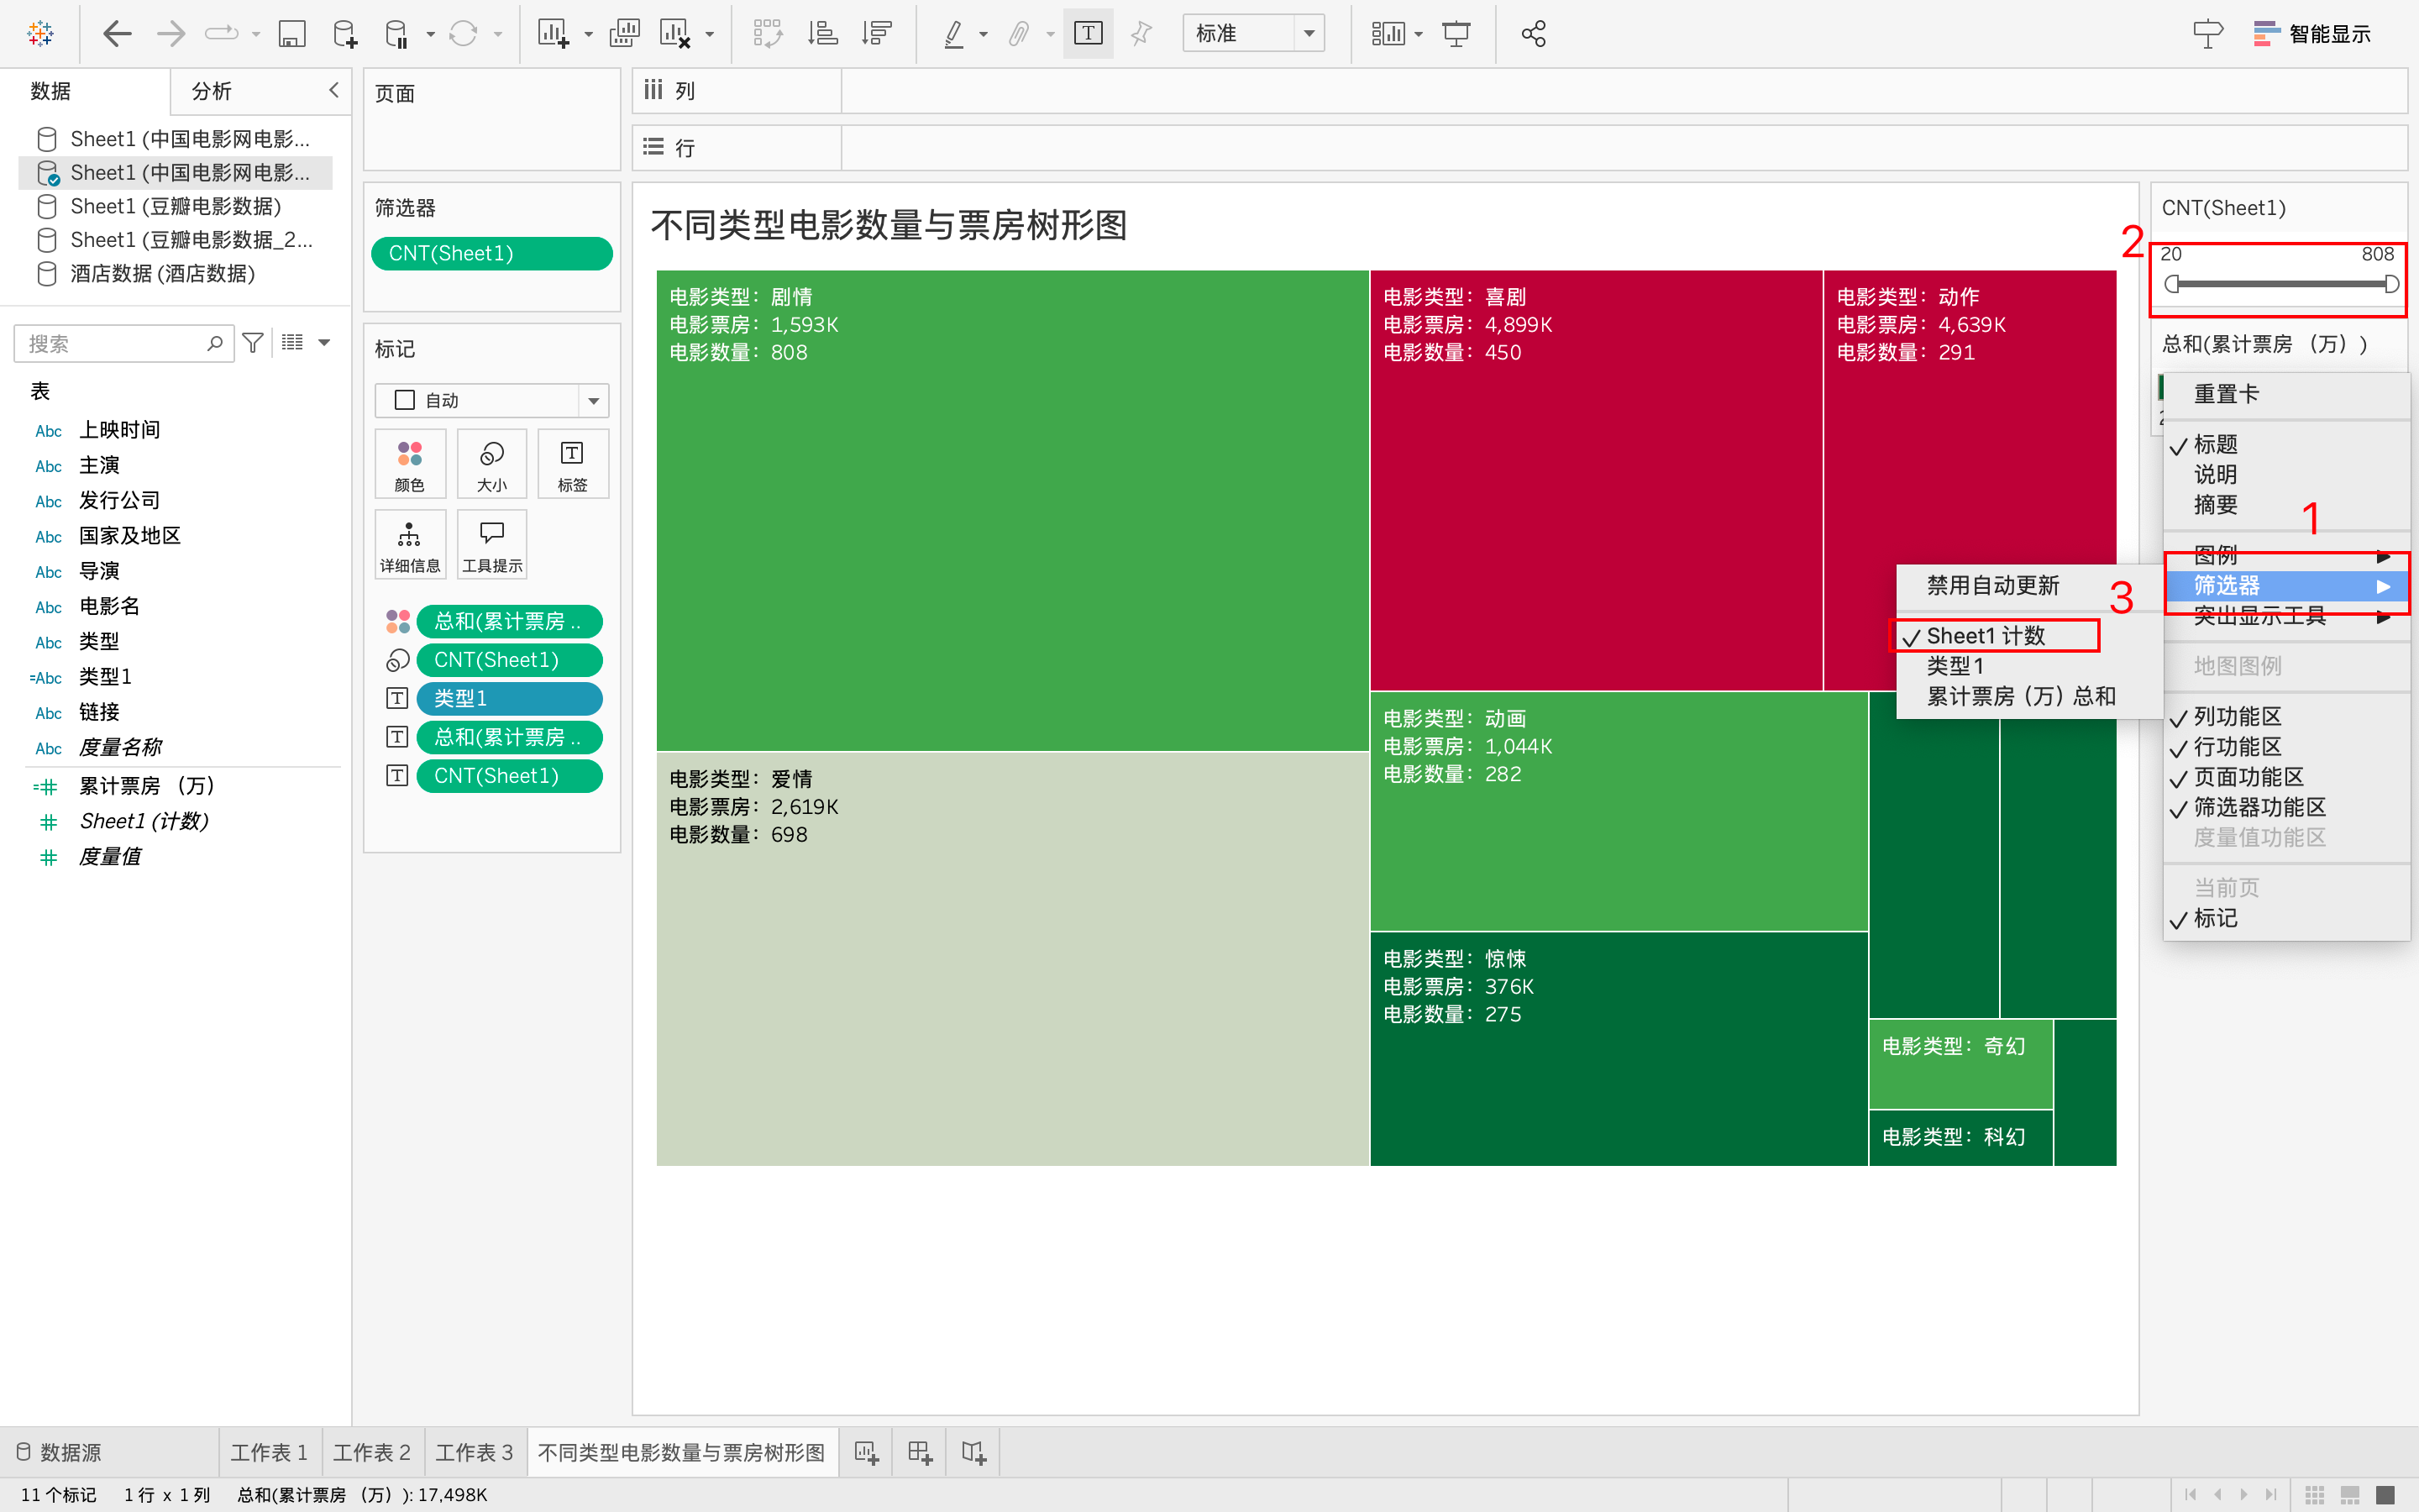Screen dimensions: 2419x1512
Task: Toggle Sheet1 计数 filter checkmark
Action: (x=1986, y=636)
